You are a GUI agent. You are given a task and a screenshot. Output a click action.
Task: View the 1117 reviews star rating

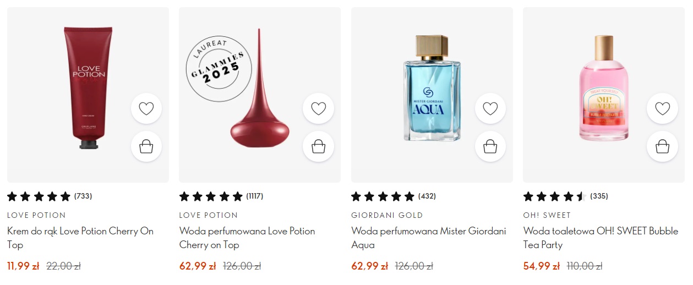[x=221, y=196]
